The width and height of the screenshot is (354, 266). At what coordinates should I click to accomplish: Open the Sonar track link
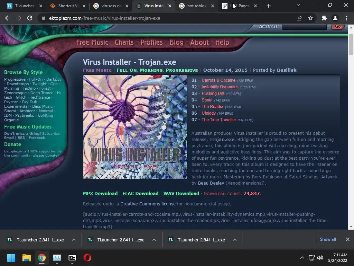[x=207, y=100]
